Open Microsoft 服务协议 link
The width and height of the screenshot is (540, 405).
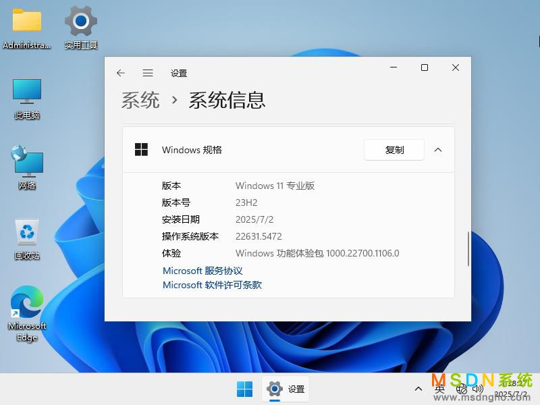(x=202, y=271)
